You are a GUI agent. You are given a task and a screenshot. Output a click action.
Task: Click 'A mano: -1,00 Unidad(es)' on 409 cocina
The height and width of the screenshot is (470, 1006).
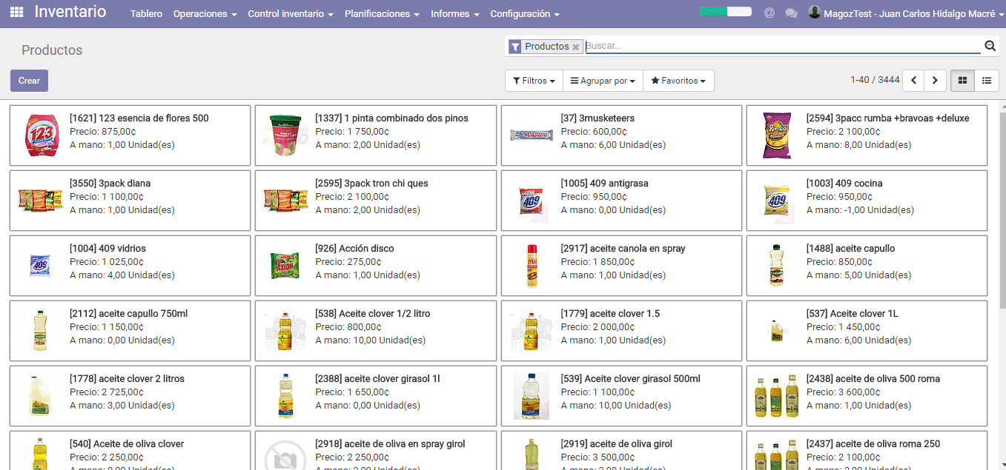pos(860,210)
